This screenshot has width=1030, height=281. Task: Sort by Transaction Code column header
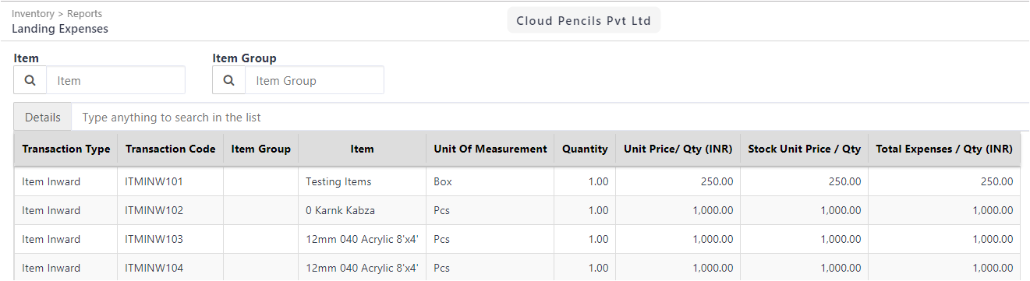point(171,149)
